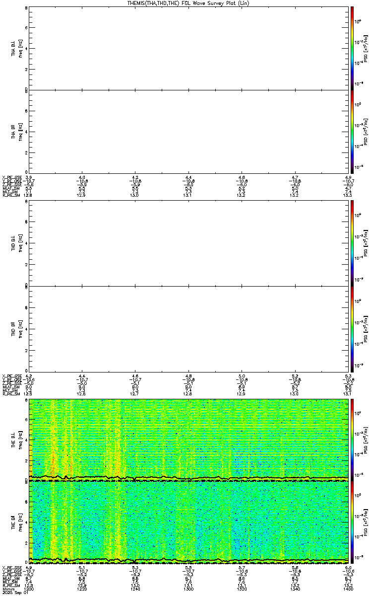Click the 1240 time tick label

click(135, 588)
